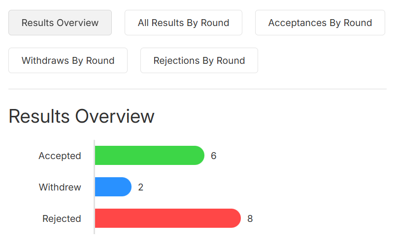
Task: Click the rounded end of the red bar
Action: coord(235,218)
